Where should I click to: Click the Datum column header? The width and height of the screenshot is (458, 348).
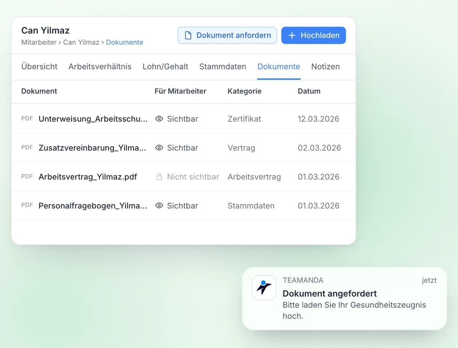(x=309, y=91)
